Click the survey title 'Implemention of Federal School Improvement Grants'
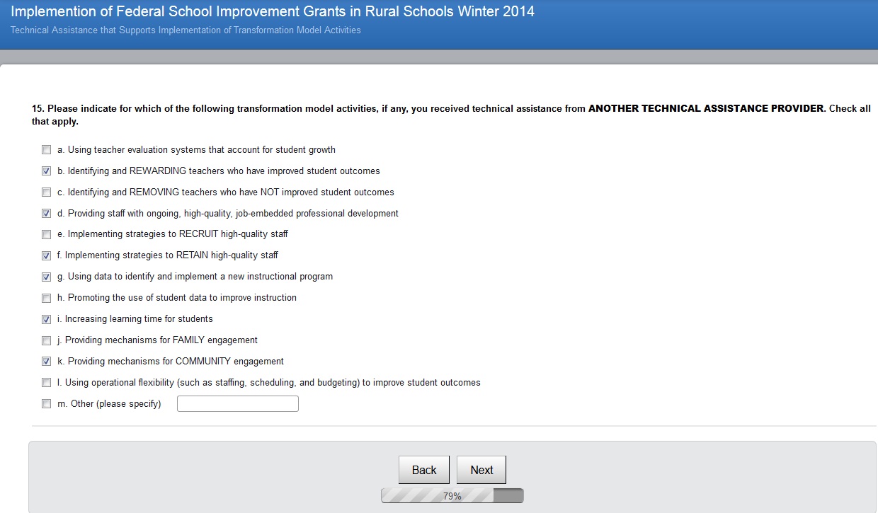This screenshot has height=513, width=878. (273, 12)
